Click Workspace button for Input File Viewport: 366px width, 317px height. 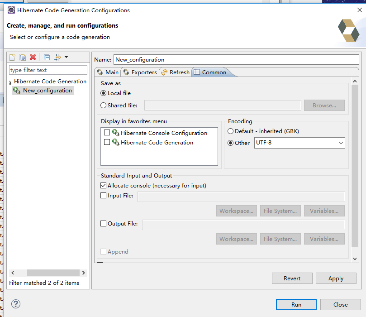[x=237, y=211]
